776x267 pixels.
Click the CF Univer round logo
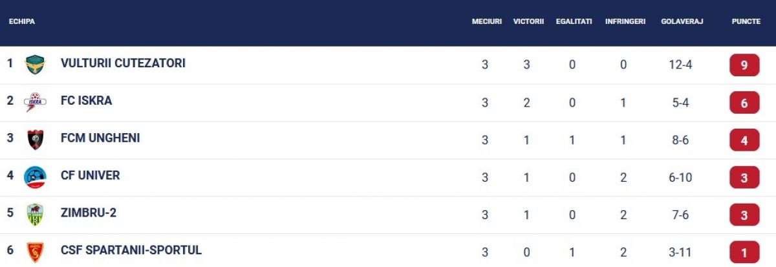point(35,177)
